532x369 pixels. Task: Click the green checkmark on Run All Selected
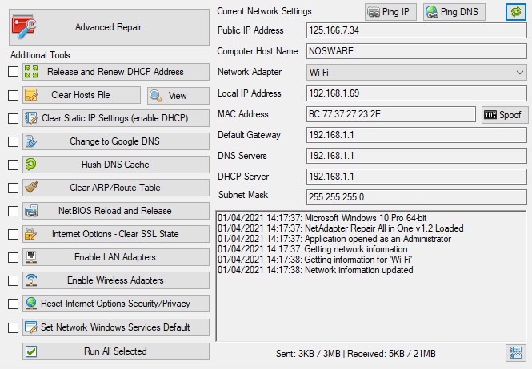point(31,351)
